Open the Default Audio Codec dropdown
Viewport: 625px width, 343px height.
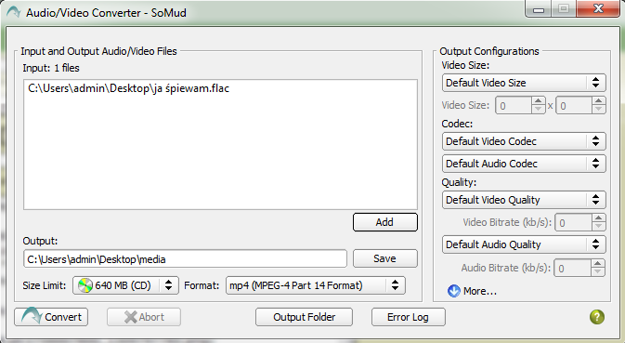tap(524, 164)
